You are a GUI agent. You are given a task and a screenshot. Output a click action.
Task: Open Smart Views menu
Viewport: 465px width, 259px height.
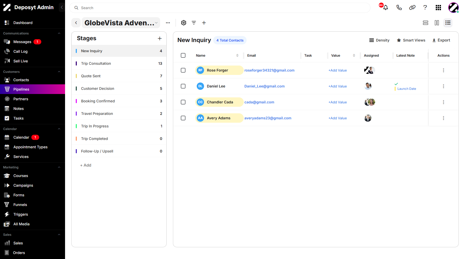(411, 40)
